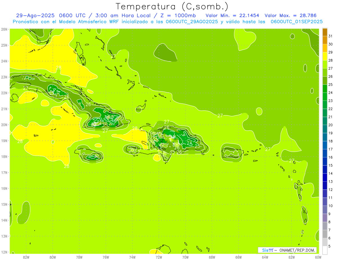The width and height of the screenshot is (338, 261).
Task: Click the top brown color bar swatch above 31
Action: click(325, 32)
